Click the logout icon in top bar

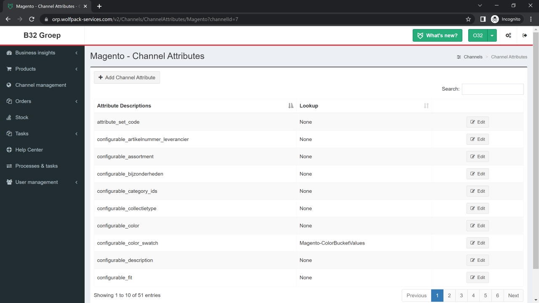(525, 35)
